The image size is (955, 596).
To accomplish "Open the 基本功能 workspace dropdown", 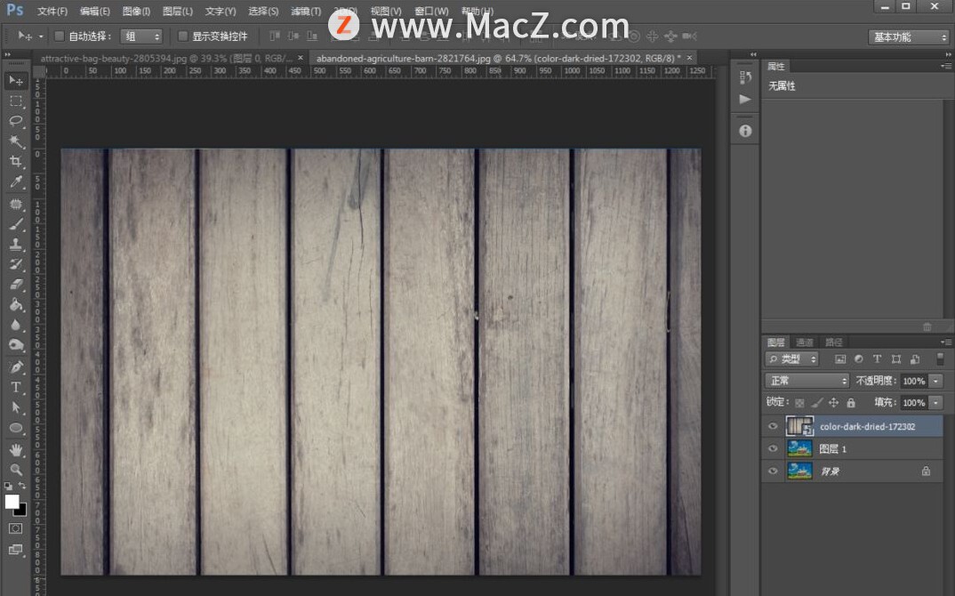I will [x=909, y=37].
